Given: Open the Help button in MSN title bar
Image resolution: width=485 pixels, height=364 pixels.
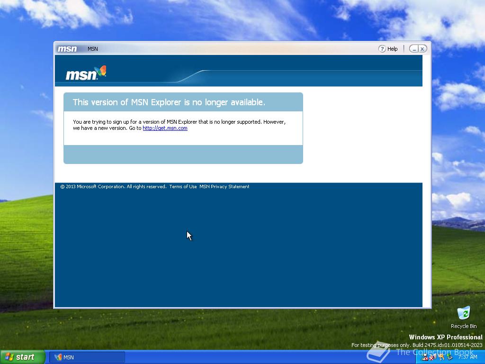Looking at the screenshot, I should click(x=388, y=49).
